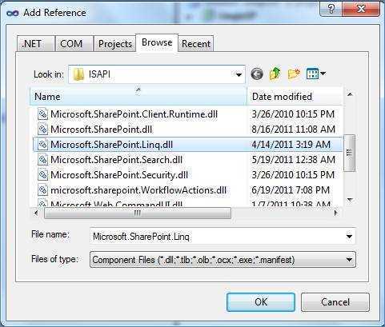Click date 6/19/2011 7:08 PM

pos(291,190)
